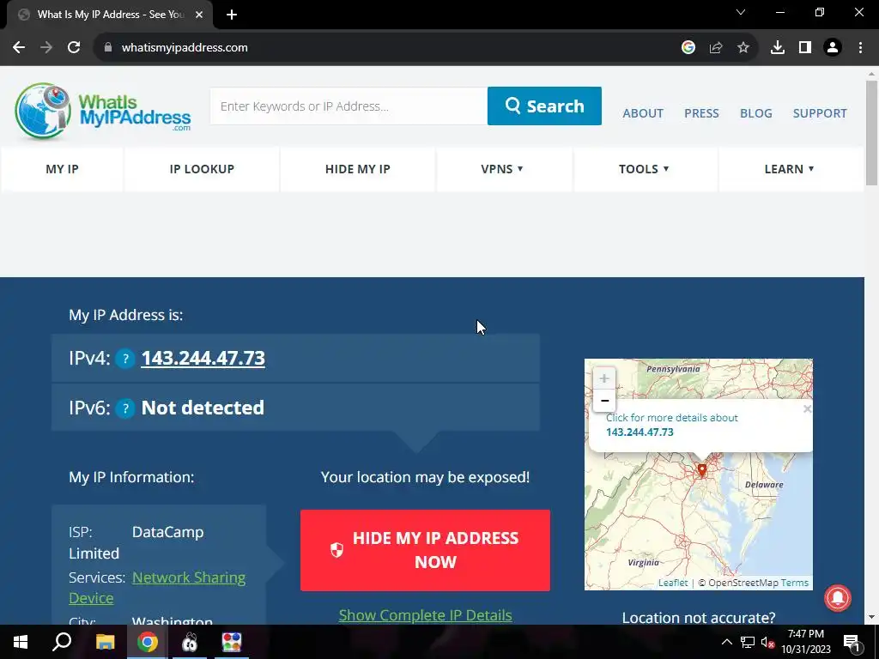The width and height of the screenshot is (879, 659).
Task: Click the padlock site info icon
Action: (x=108, y=48)
